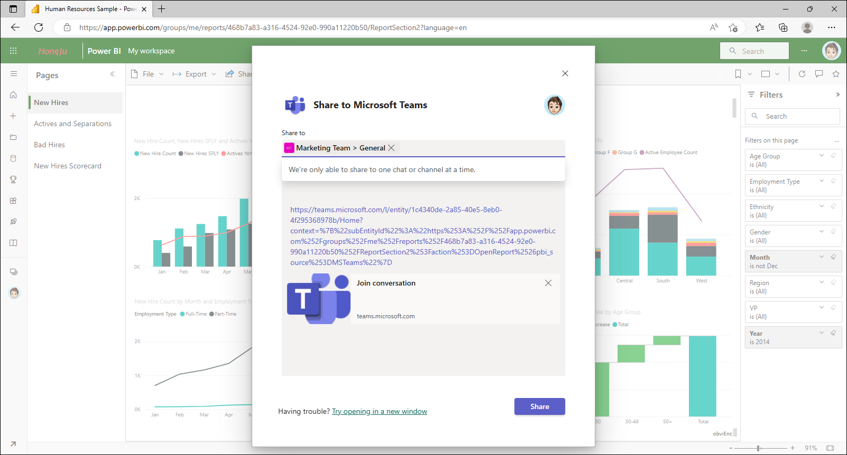847x455 pixels.
Task: Click the filters Search input field
Action: [793, 116]
